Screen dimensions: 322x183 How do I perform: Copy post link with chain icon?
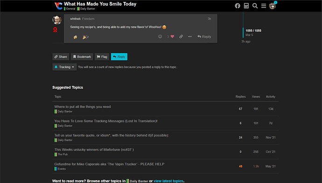(x=181, y=36)
